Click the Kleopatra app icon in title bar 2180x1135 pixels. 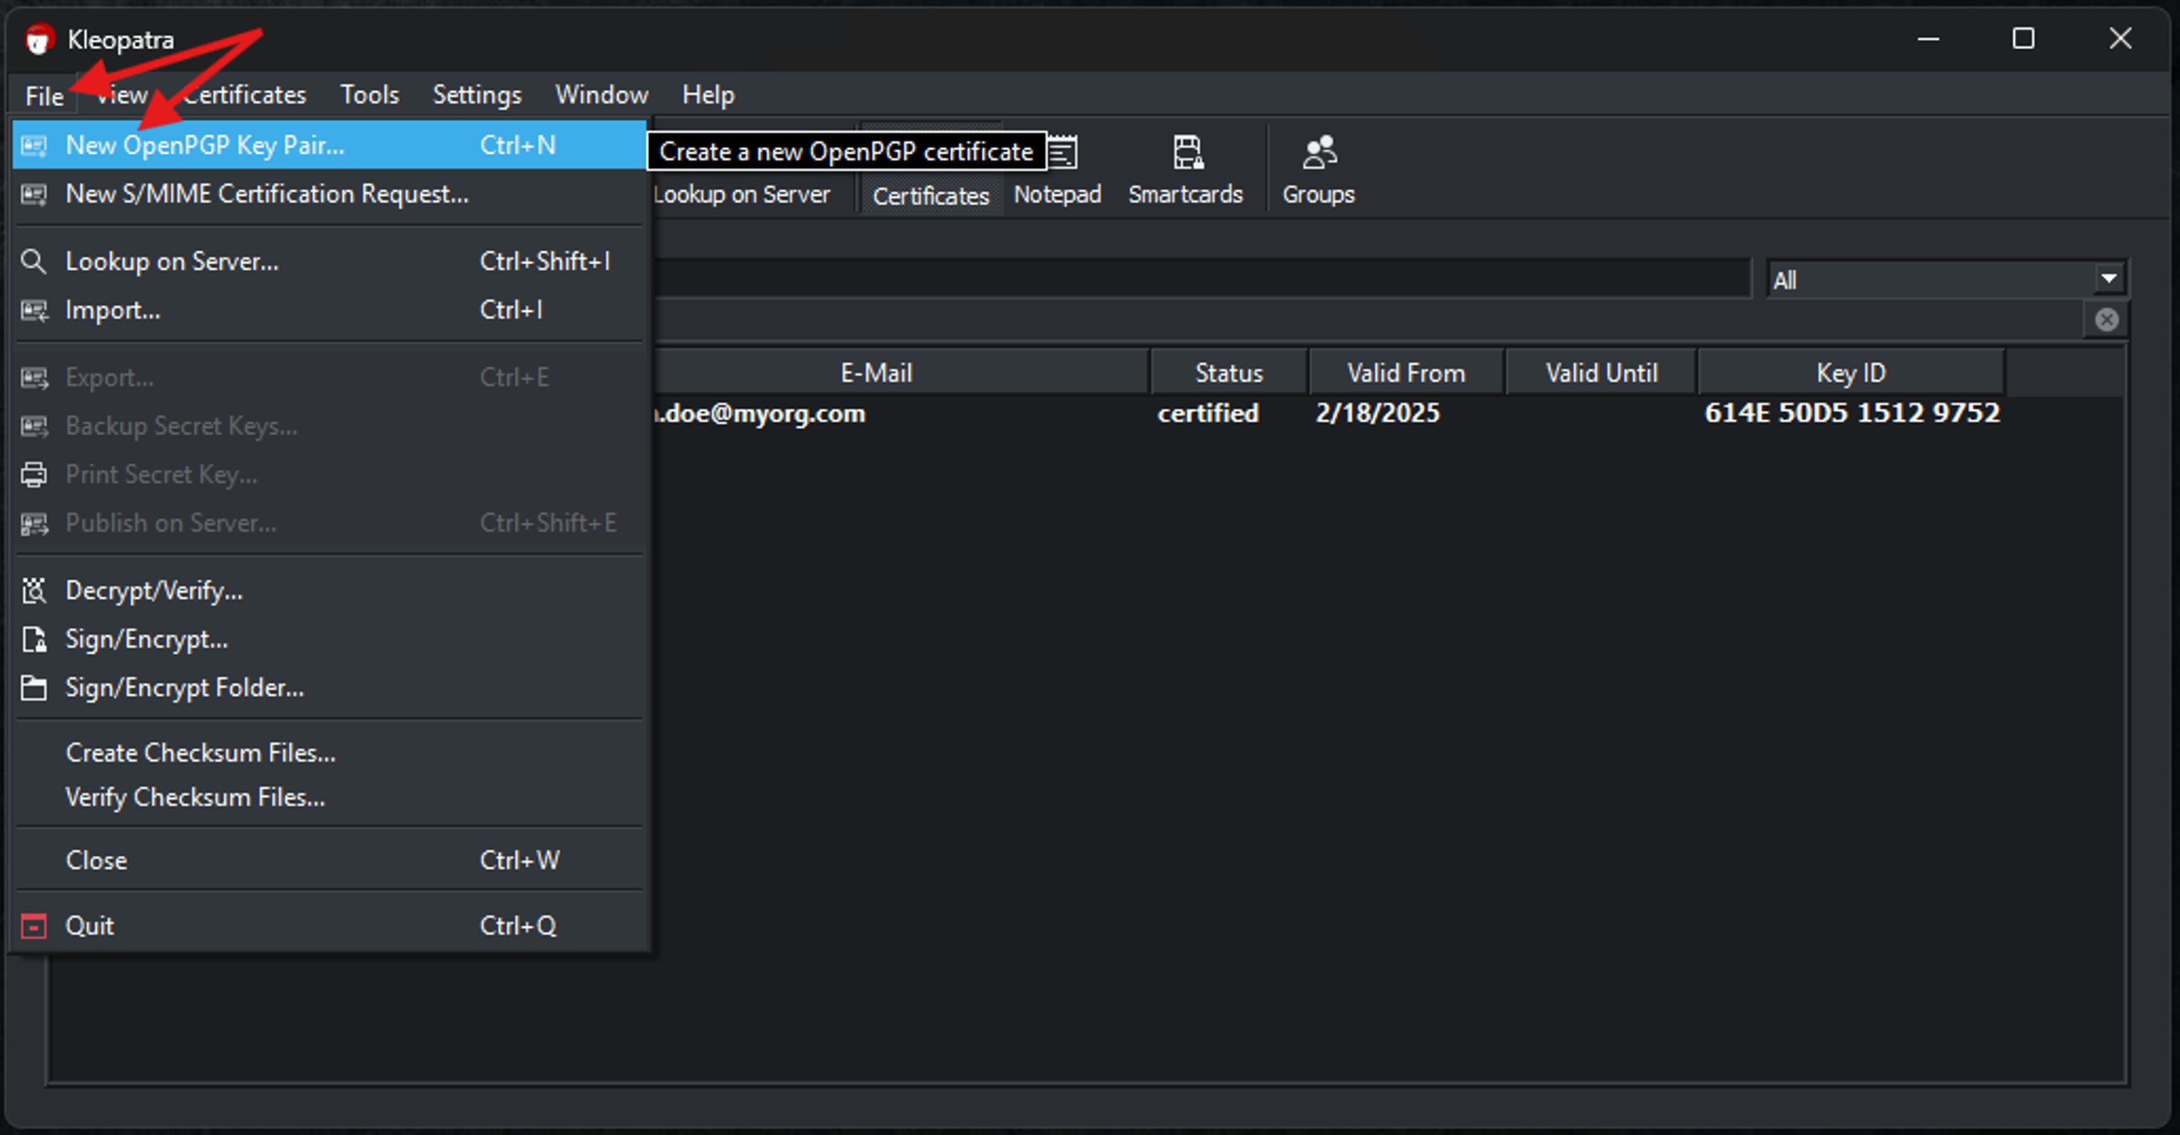click(x=39, y=39)
